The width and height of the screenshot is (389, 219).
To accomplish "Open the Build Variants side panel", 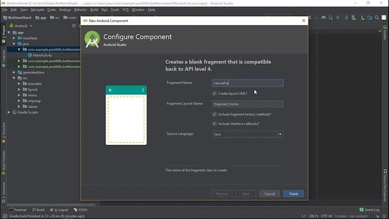I will pyautogui.click(x=4, y=162).
